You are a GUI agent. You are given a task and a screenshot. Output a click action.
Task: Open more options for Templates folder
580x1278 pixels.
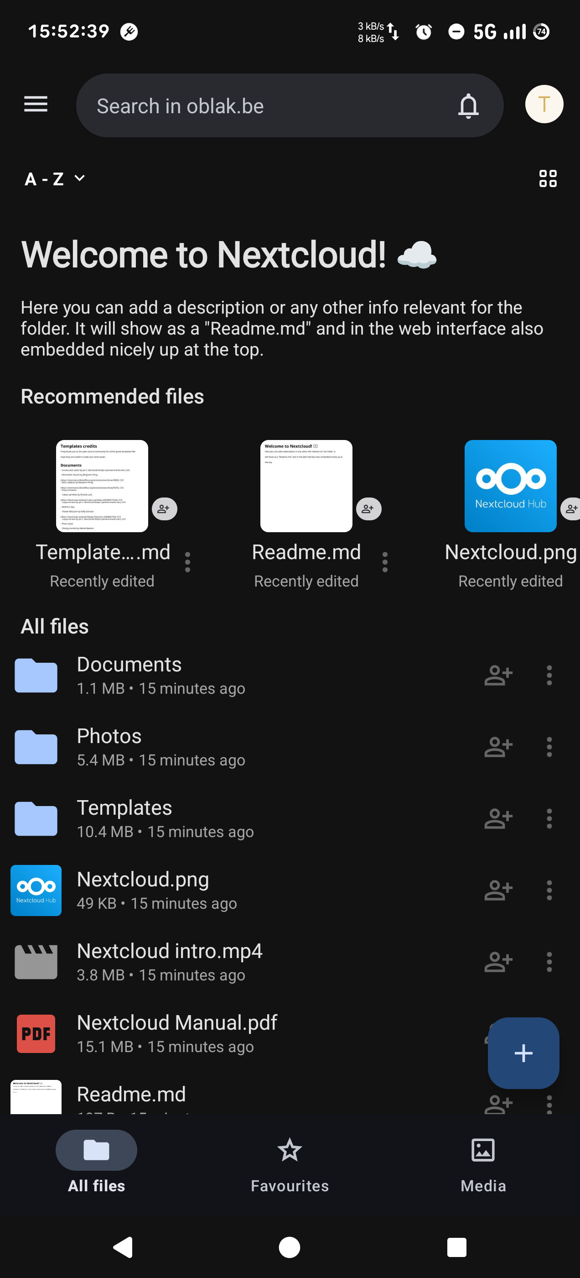(x=549, y=818)
